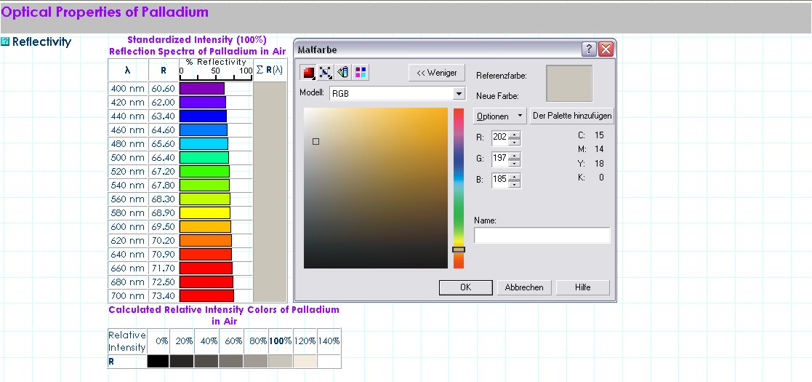Click 'Der Palette hinzufügen' button
The height and width of the screenshot is (382, 812).
pyautogui.click(x=572, y=116)
